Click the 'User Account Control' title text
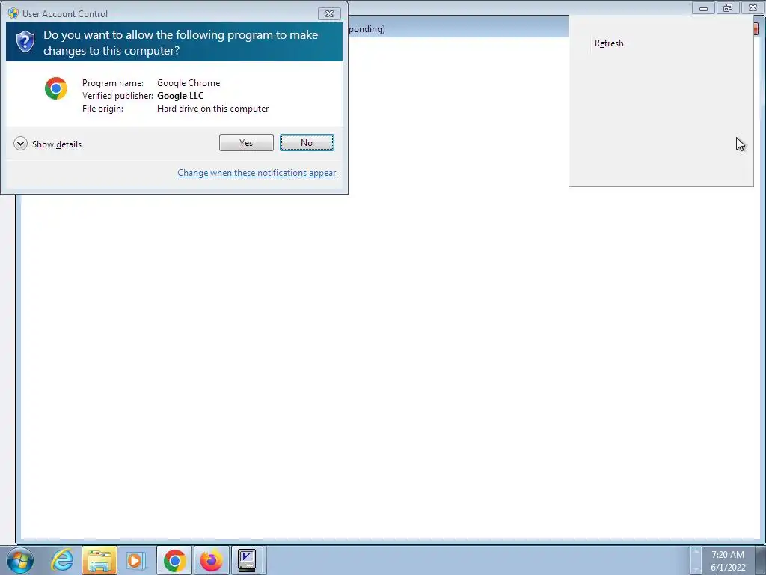766x575 pixels. [x=65, y=14]
